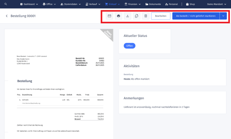Image resolution: width=231 pixels, height=139 pixels.
Task: Expand the arrow next to mark-as-ordered button
Action: coord(223,16)
